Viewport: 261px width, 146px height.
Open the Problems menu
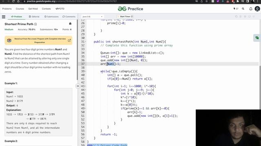7,9
